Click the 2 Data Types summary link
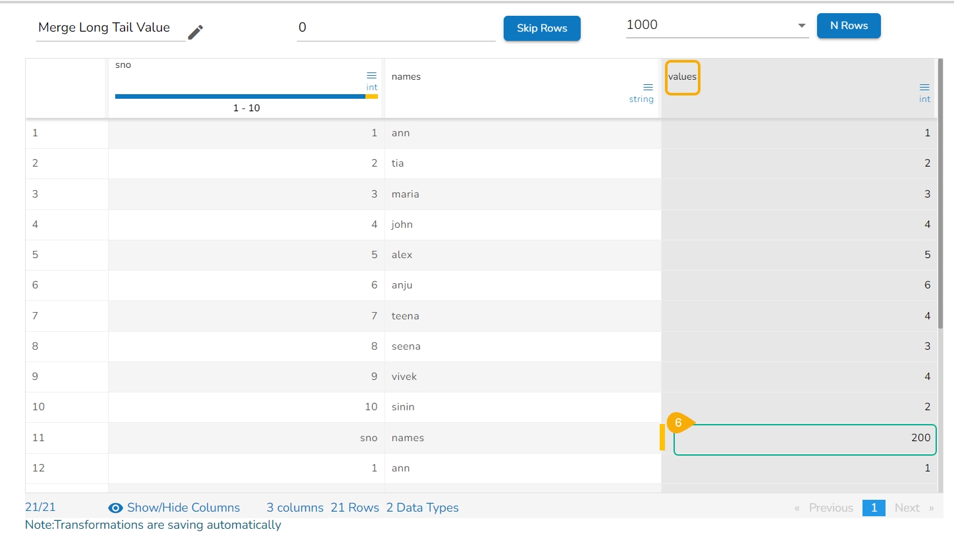This screenshot has height=536, width=954. pos(423,508)
